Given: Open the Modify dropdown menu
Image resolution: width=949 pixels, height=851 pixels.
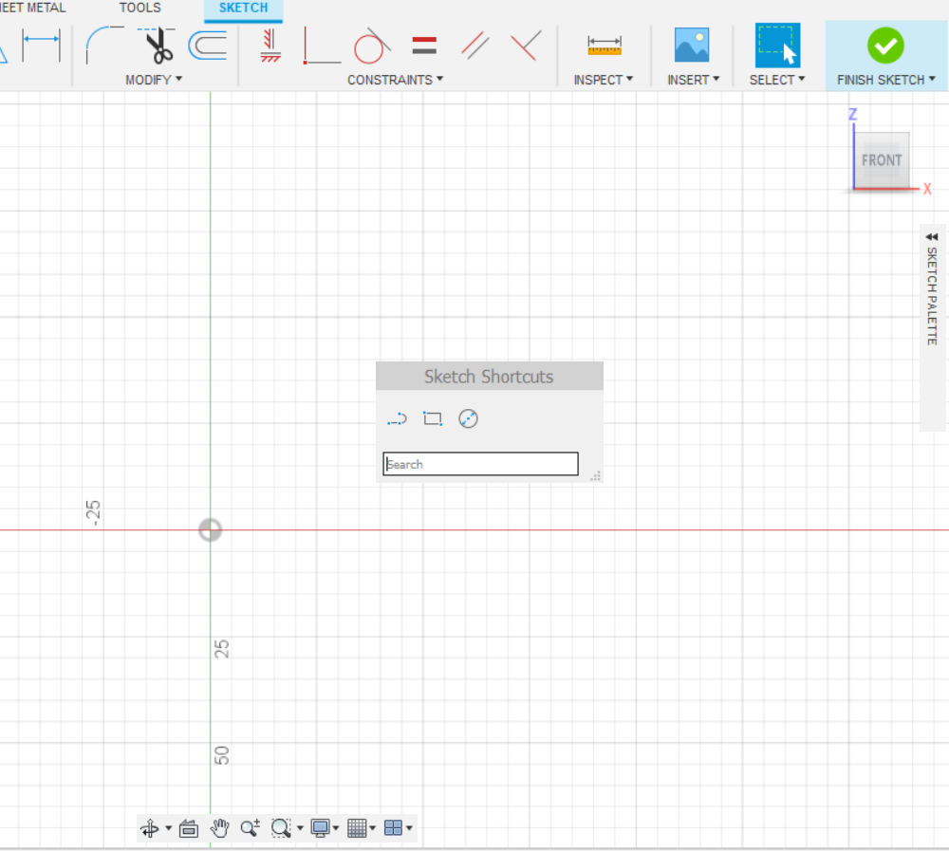Looking at the screenshot, I should point(154,80).
